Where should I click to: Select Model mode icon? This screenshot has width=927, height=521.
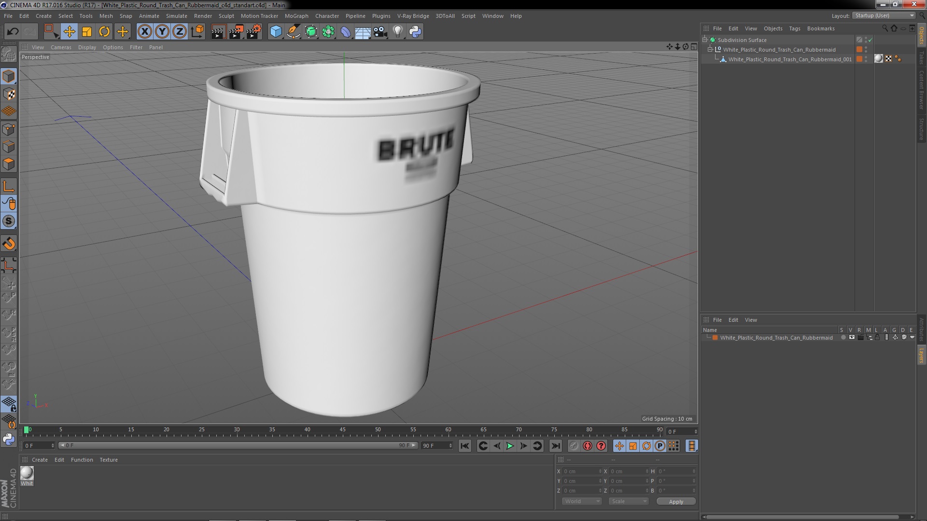9,76
